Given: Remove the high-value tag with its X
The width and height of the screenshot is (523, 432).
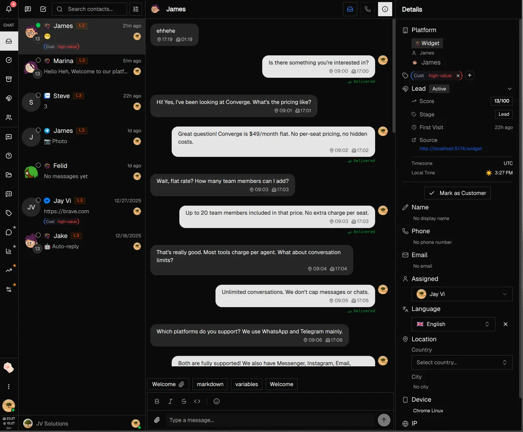Looking at the screenshot, I should (458, 75).
